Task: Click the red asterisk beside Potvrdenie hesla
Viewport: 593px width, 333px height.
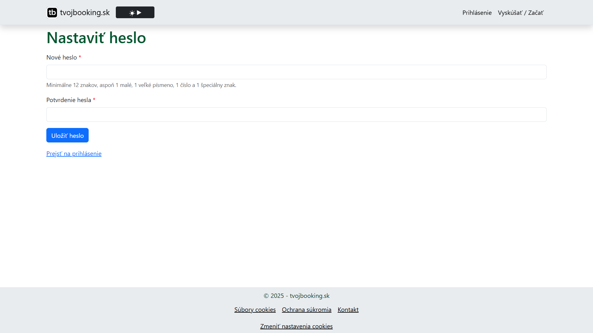Action: tap(94, 100)
